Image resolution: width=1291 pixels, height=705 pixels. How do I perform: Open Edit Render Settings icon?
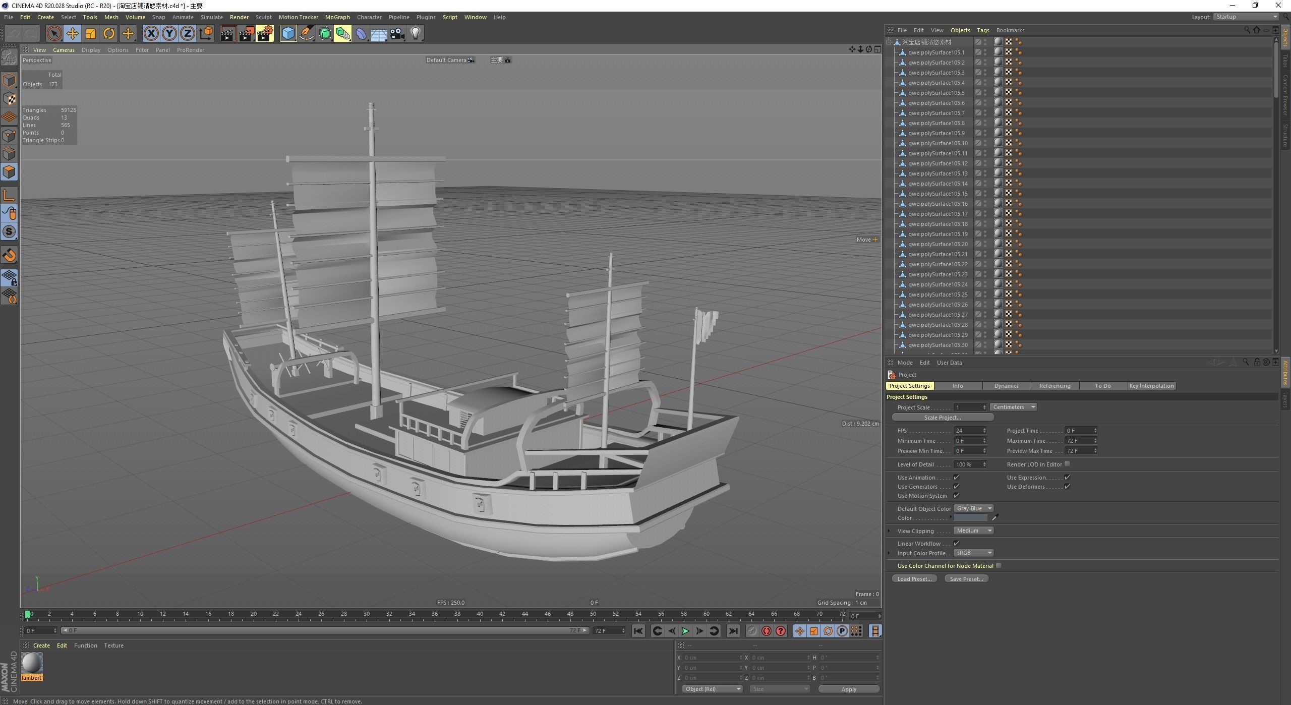click(x=265, y=34)
